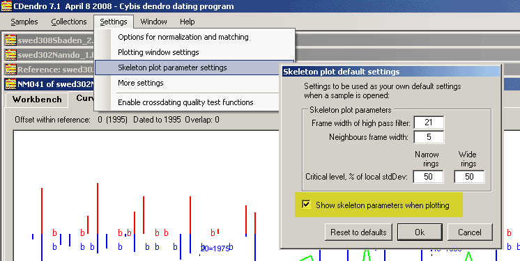Click icon of swed308Sbaden window
The width and height of the screenshot is (520, 261).
coord(10,40)
